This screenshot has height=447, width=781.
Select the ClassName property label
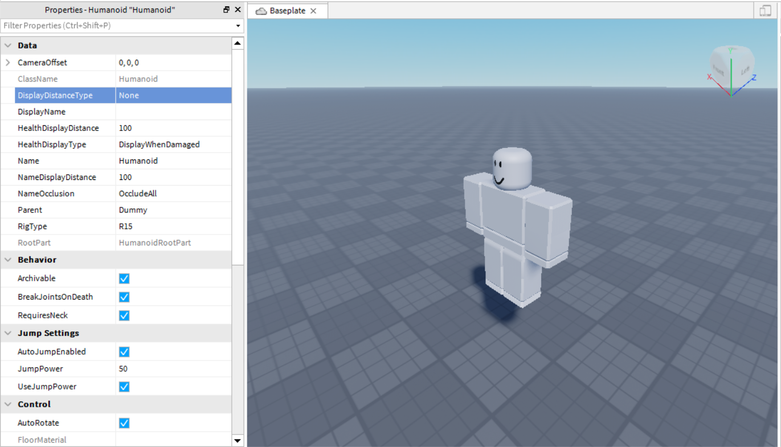pyautogui.click(x=38, y=79)
